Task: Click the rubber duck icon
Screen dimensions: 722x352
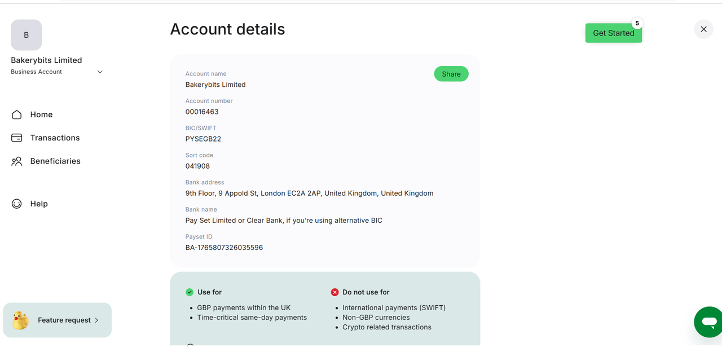Action: 20,320
